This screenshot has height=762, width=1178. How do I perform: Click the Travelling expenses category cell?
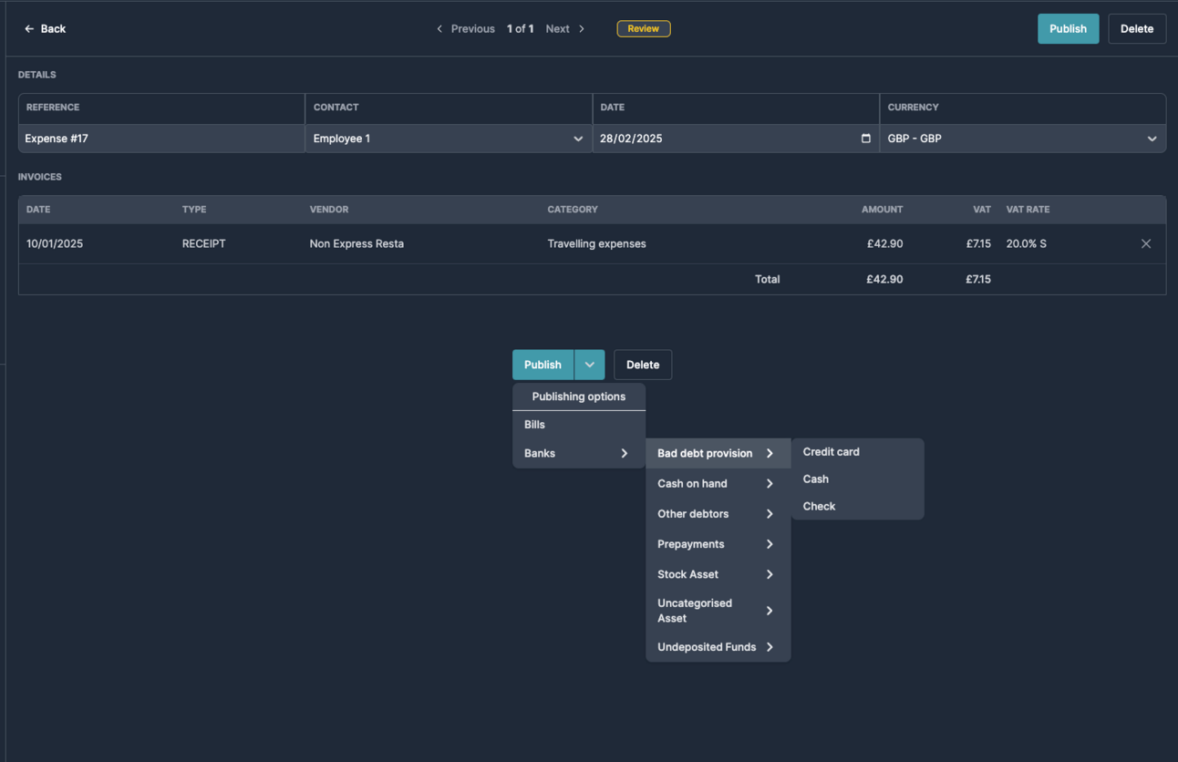(597, 244)
